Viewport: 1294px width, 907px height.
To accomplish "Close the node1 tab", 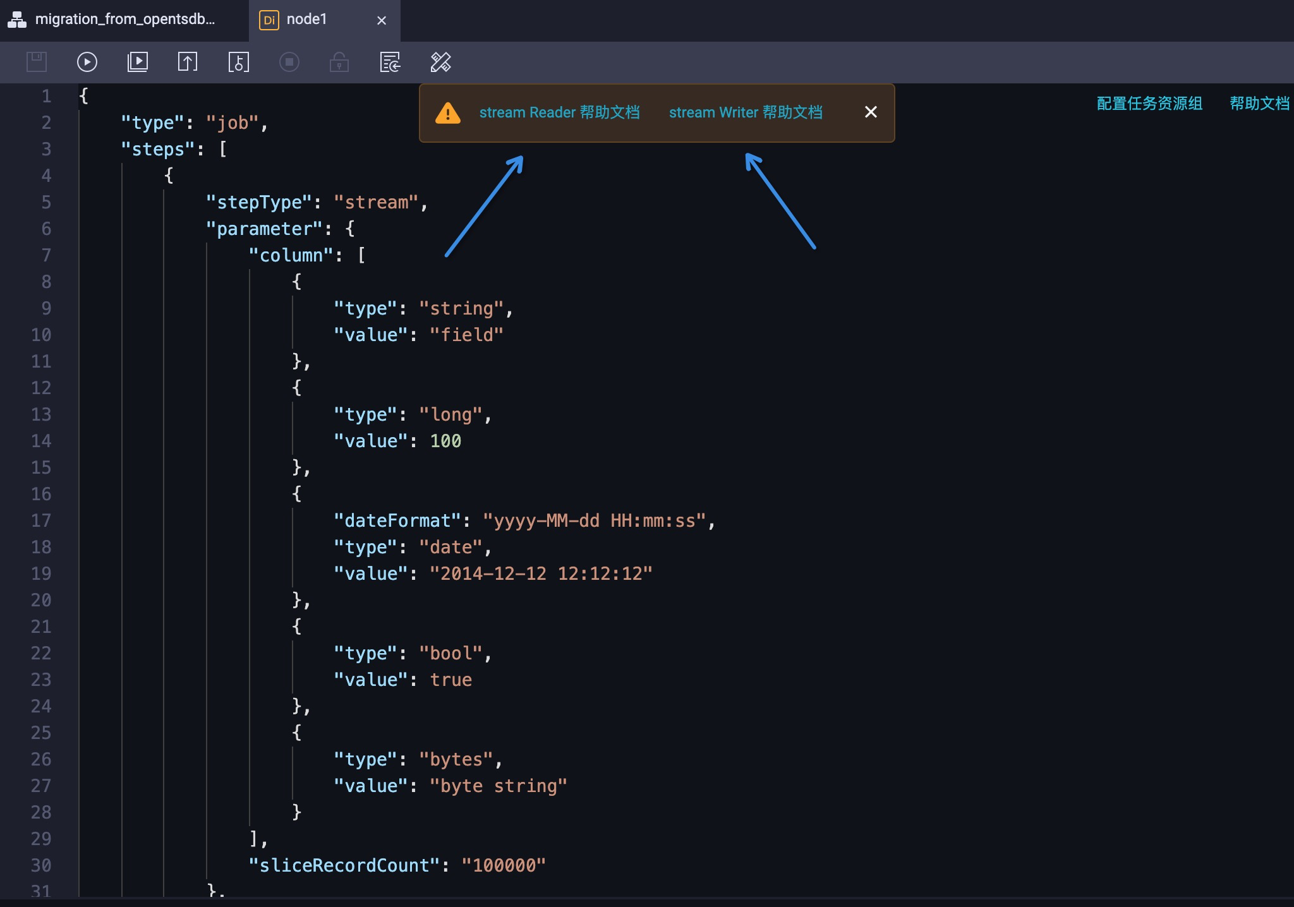I will (x=382, y=20).
